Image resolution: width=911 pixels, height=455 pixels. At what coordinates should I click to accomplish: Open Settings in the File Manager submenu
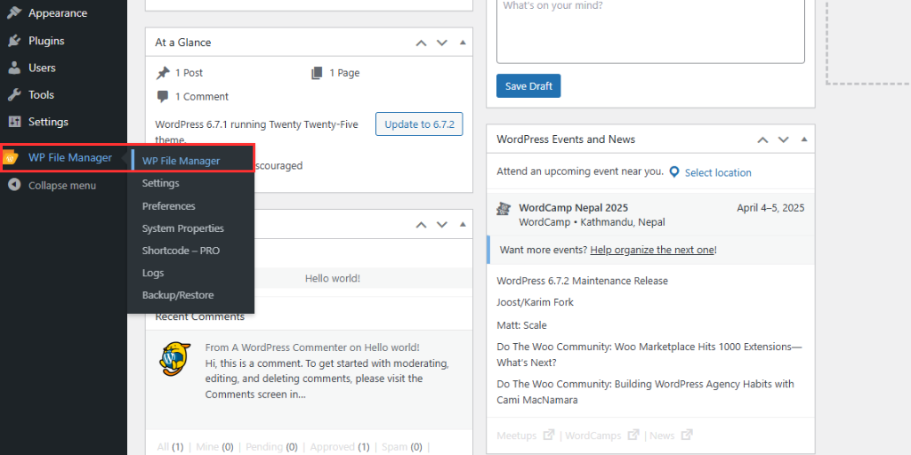(x=160, y=183)
